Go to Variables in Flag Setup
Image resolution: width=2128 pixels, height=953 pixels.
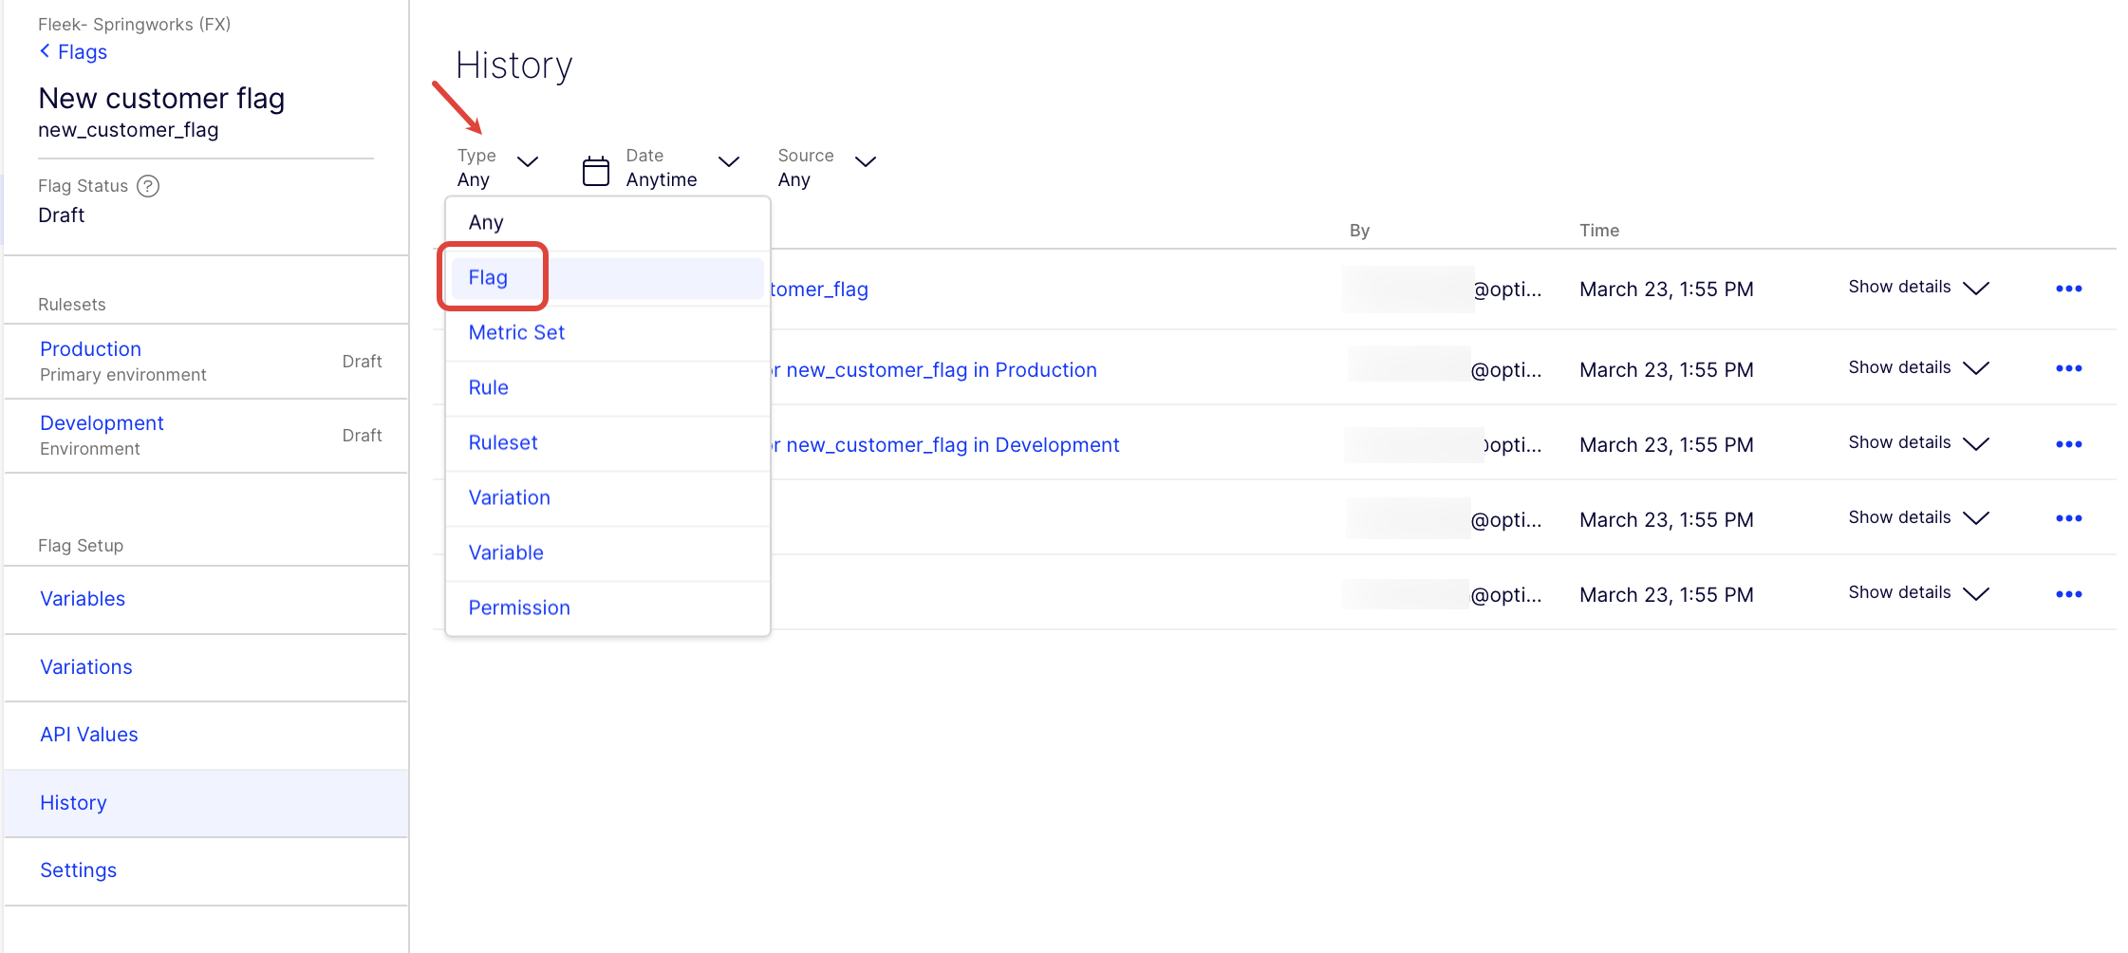pos(83,599)
